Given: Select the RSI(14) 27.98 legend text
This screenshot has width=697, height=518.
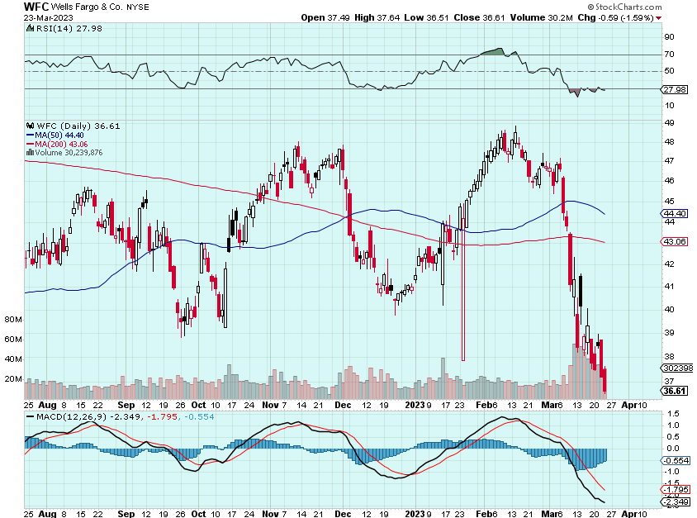Looking at the screenshot, I should [x=69, y=28].
